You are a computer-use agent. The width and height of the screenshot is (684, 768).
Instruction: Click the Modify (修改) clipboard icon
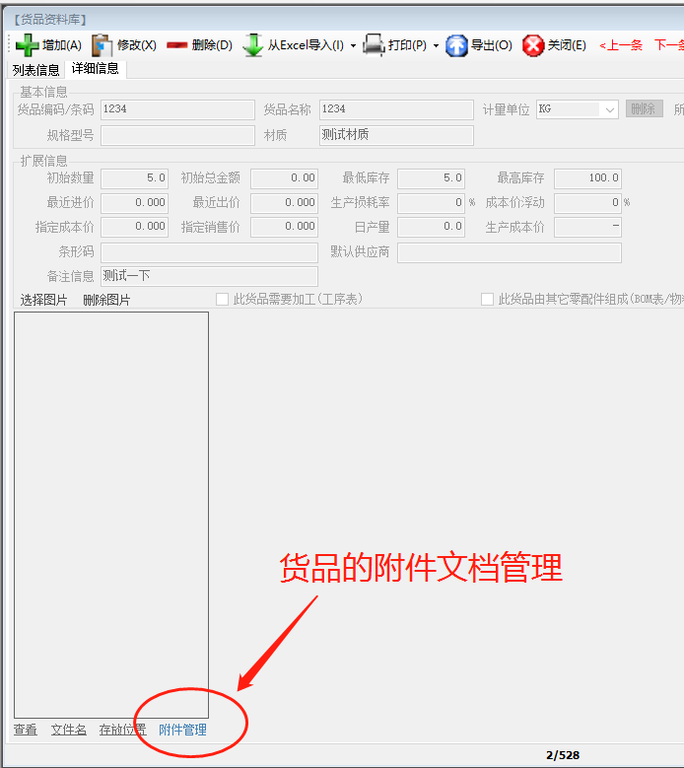[x=102, y=45]
